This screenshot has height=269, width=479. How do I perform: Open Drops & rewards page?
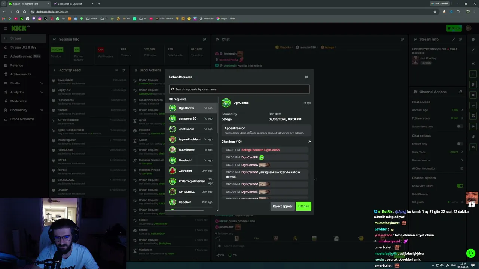pos(24,119)
